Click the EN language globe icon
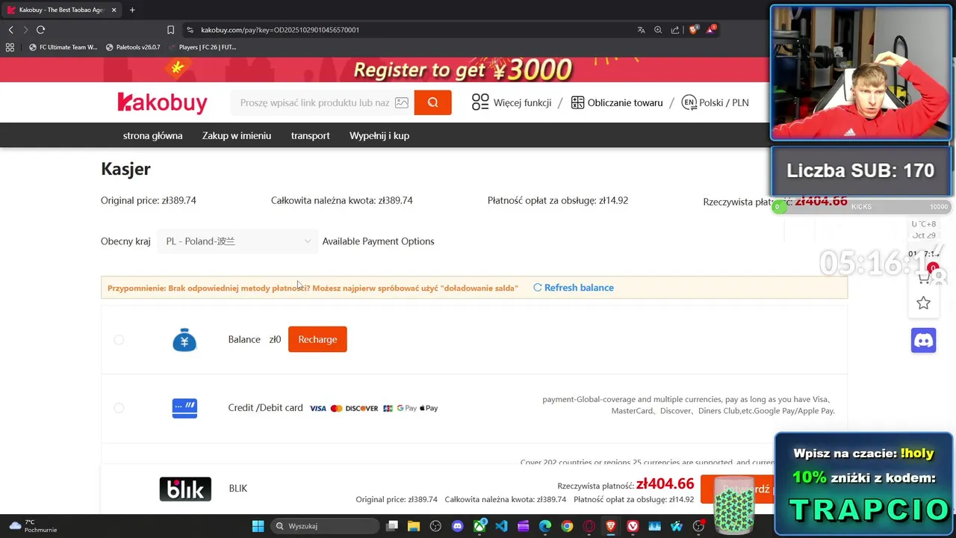Screen dimensions: 956x538 (x=689, y=102)
